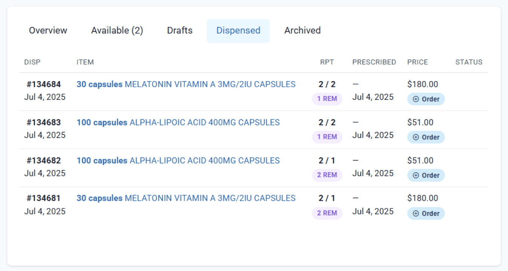Image resolution: width=508 pixels, height=271 pixels.
Task: Click Order button for dispense #134683
Action: [x=426, y=137]
